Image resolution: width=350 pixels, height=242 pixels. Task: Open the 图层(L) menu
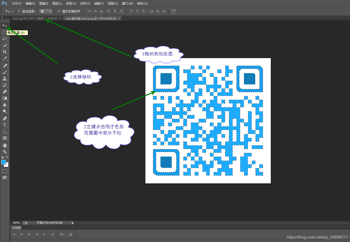point(57,4)
